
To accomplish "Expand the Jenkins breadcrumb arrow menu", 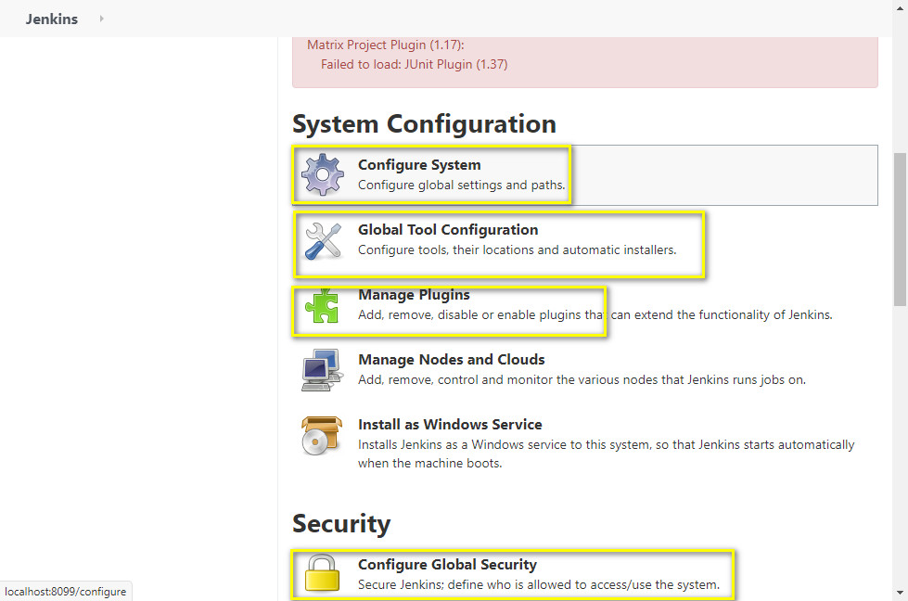I will coord(101,19).
